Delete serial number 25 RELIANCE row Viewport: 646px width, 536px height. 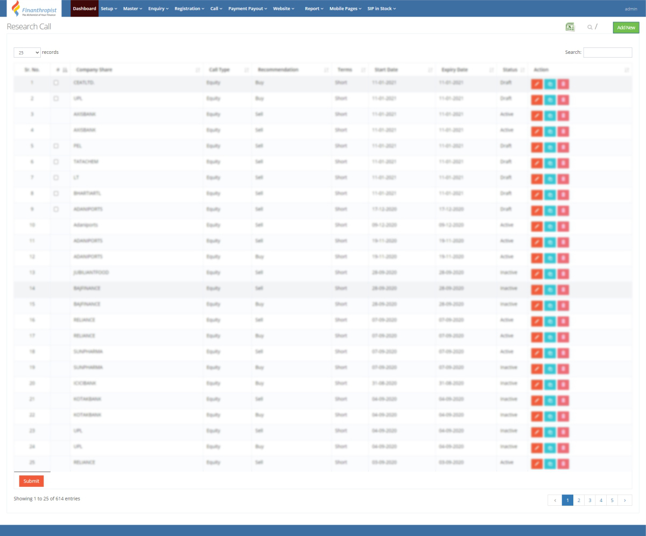coord(563,464)
